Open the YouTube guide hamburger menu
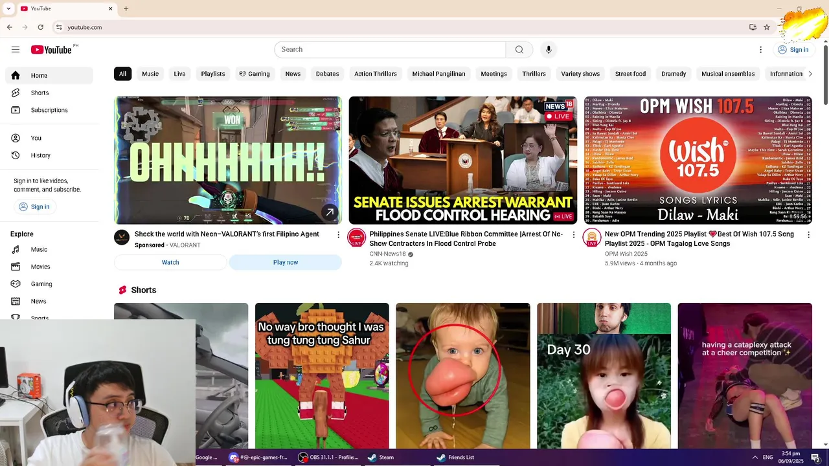 click(x=16, y=50)
